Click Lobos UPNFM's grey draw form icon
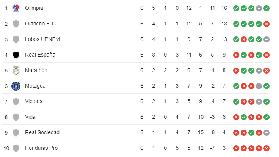 (266, 39)
